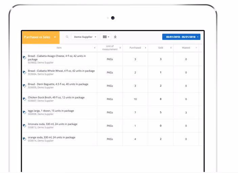
Task: Click Wasted value 3 for eggs large
Action: pyautogui.click(x=186, y=113)
